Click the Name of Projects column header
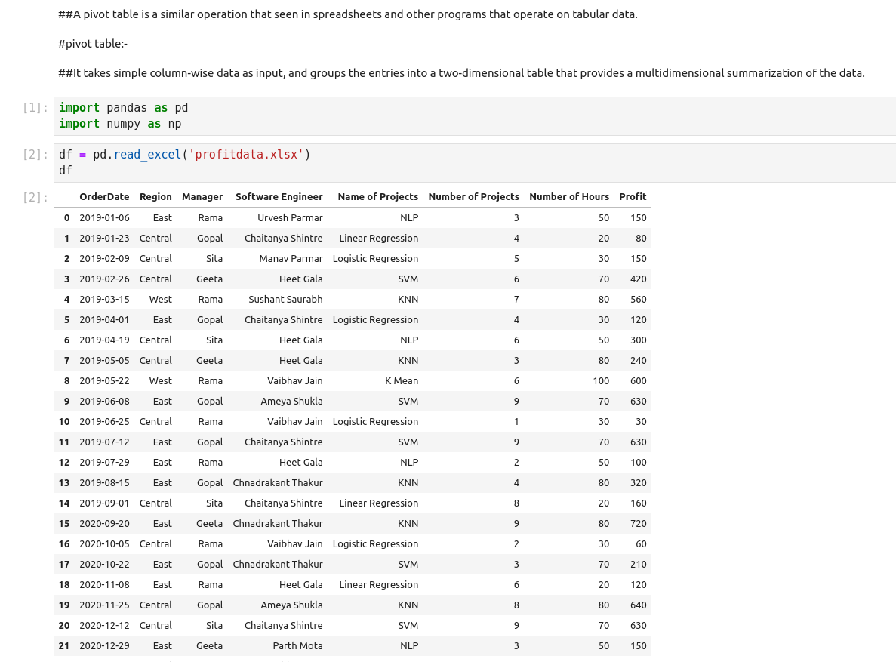Image resolution: width=896 pixels, height=662 pixels. coord(377,197)
